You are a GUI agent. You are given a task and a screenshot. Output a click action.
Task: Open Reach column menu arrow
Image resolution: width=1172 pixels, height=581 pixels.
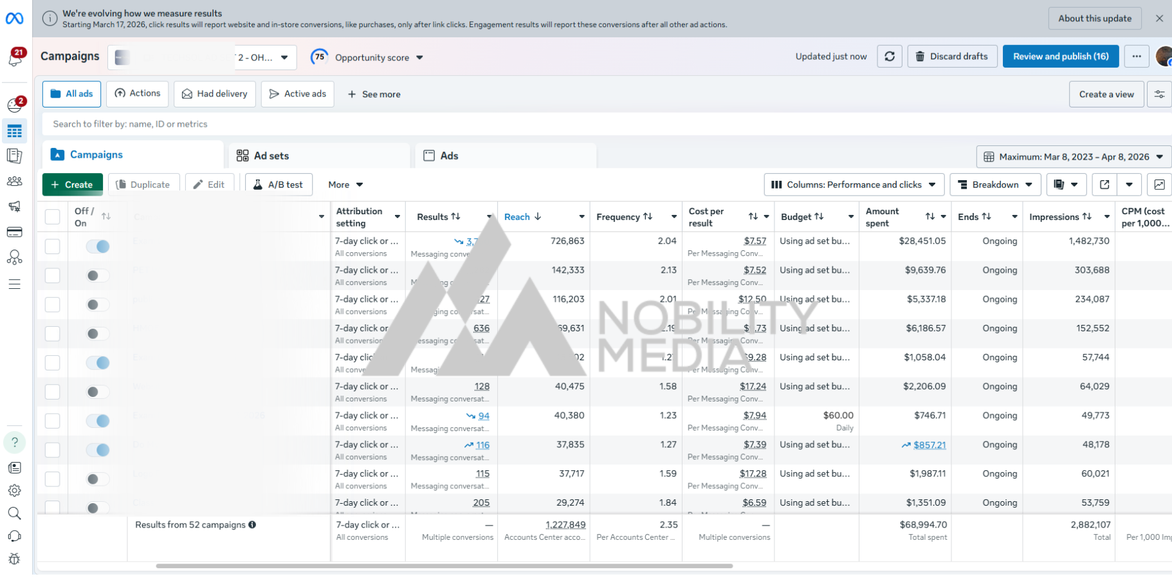tap(581, 217)
